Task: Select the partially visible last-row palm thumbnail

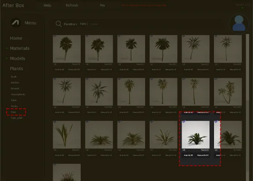Action: pos(67,172)
